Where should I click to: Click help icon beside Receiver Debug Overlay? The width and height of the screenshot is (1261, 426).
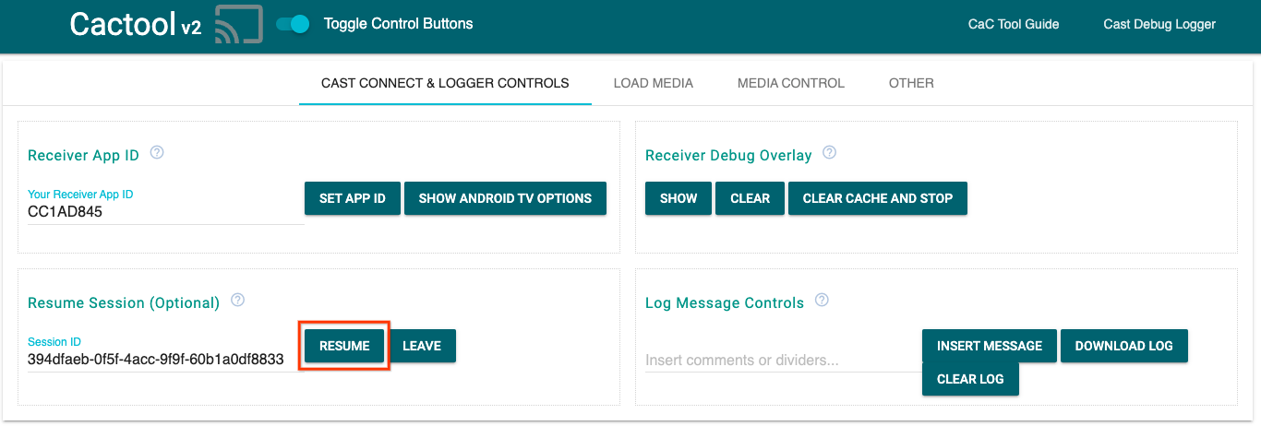[x=829, y=153]
